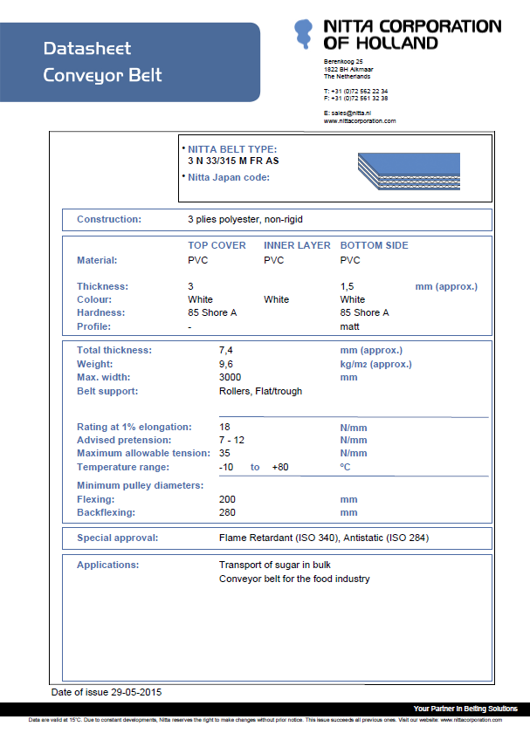Click the Nitta Japan code label
This screenshot has height=747, width=530.
pos(229,177)
